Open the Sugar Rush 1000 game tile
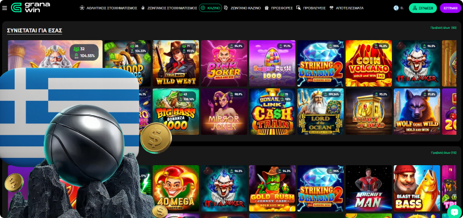The image size is (463, 218). (x=272, y=63)
